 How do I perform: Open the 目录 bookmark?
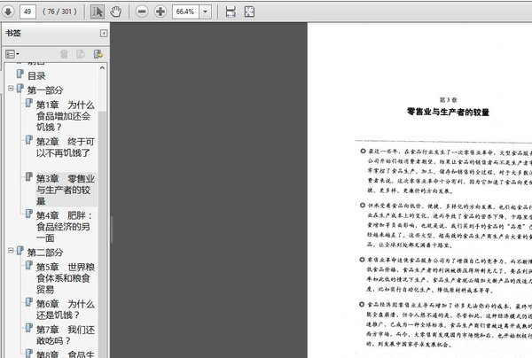(36, 75)
